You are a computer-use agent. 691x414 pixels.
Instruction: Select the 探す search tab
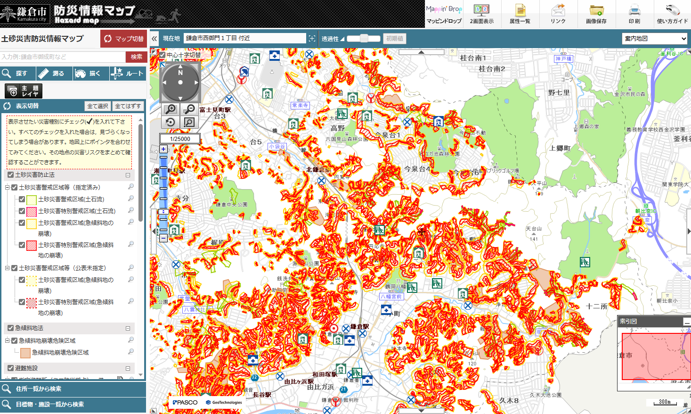pos(17,74)
